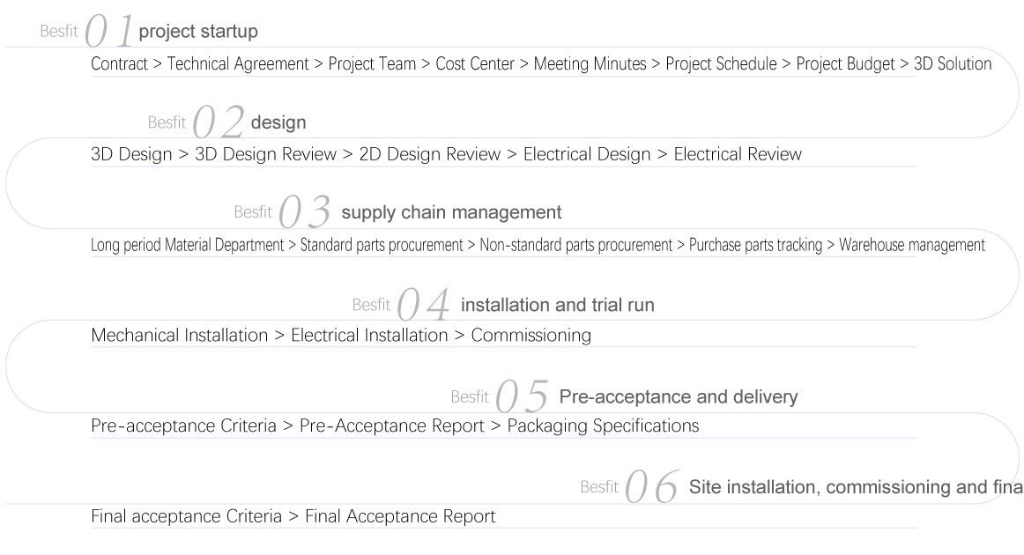This screenshot has height=555, width=1024.
Task: Open the 'supply chain management' heading
Action: 450,212
